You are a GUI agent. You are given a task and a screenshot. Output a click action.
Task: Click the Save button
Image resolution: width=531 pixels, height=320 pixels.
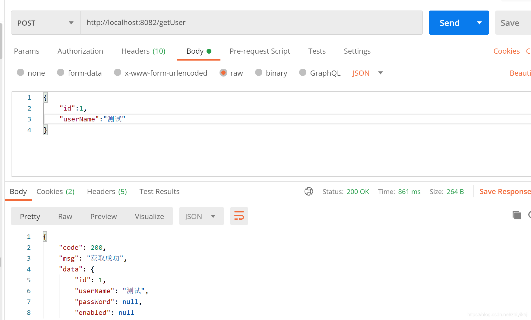(510, 23)
